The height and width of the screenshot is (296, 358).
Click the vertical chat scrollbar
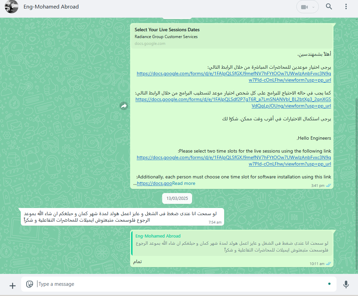357,185
